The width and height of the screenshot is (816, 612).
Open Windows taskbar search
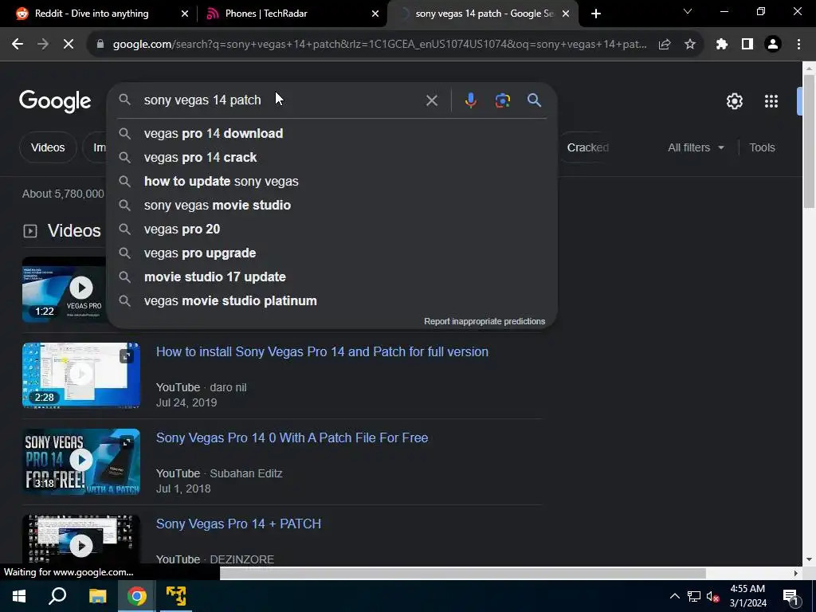click(x=57, y=596)
